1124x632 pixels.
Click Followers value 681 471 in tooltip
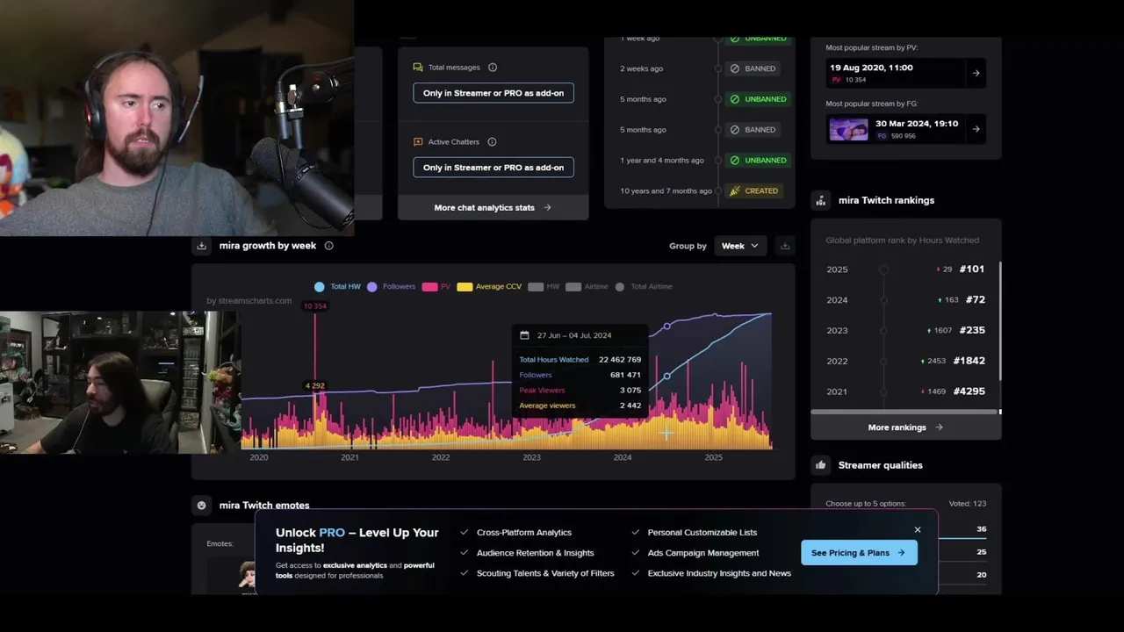pos(625,375)
